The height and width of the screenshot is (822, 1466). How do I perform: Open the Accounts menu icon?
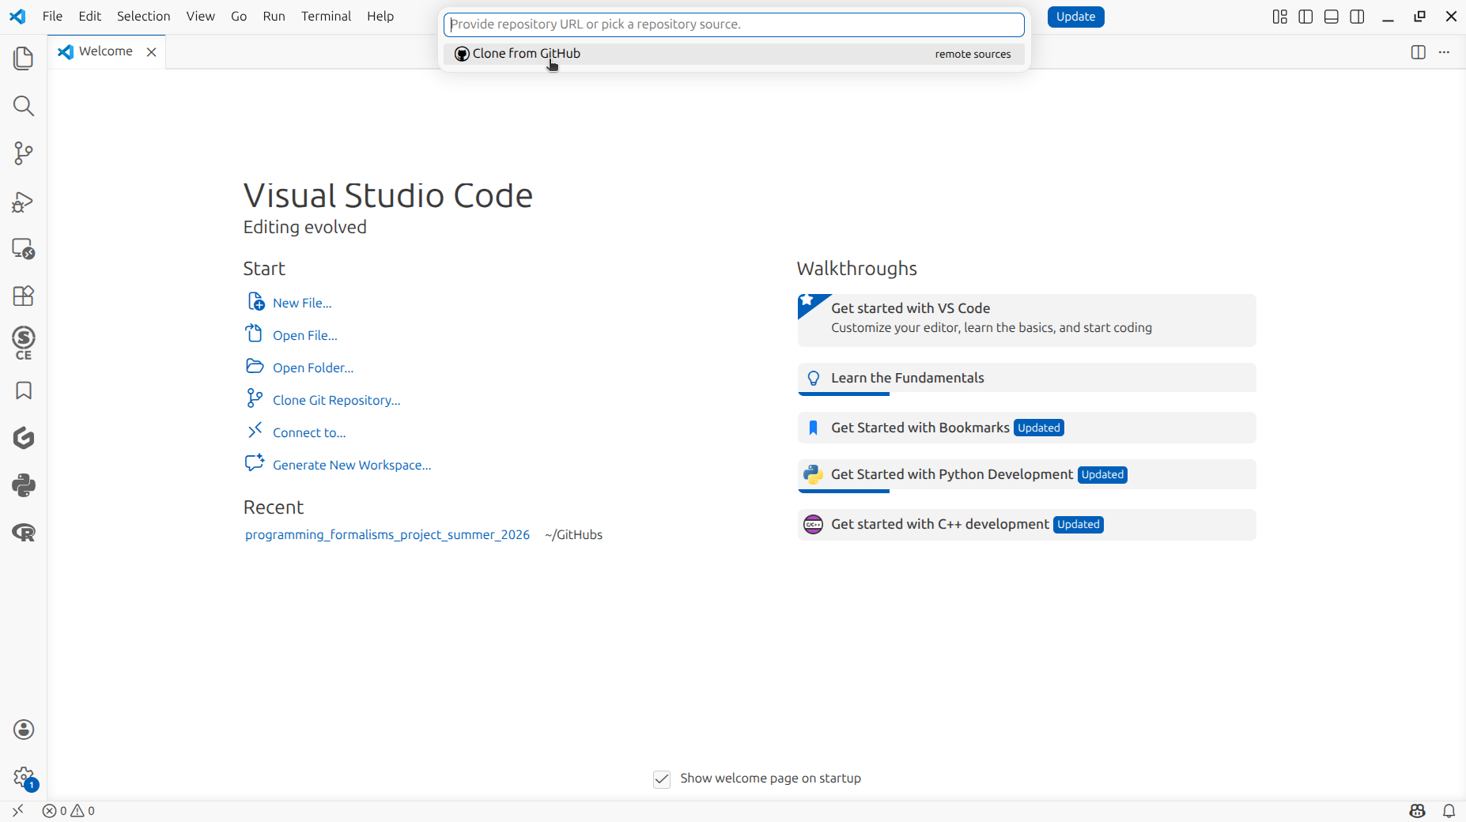(24, 730)
